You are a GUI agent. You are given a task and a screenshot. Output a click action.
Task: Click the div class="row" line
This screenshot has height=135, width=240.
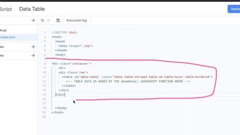pos(73,72)
